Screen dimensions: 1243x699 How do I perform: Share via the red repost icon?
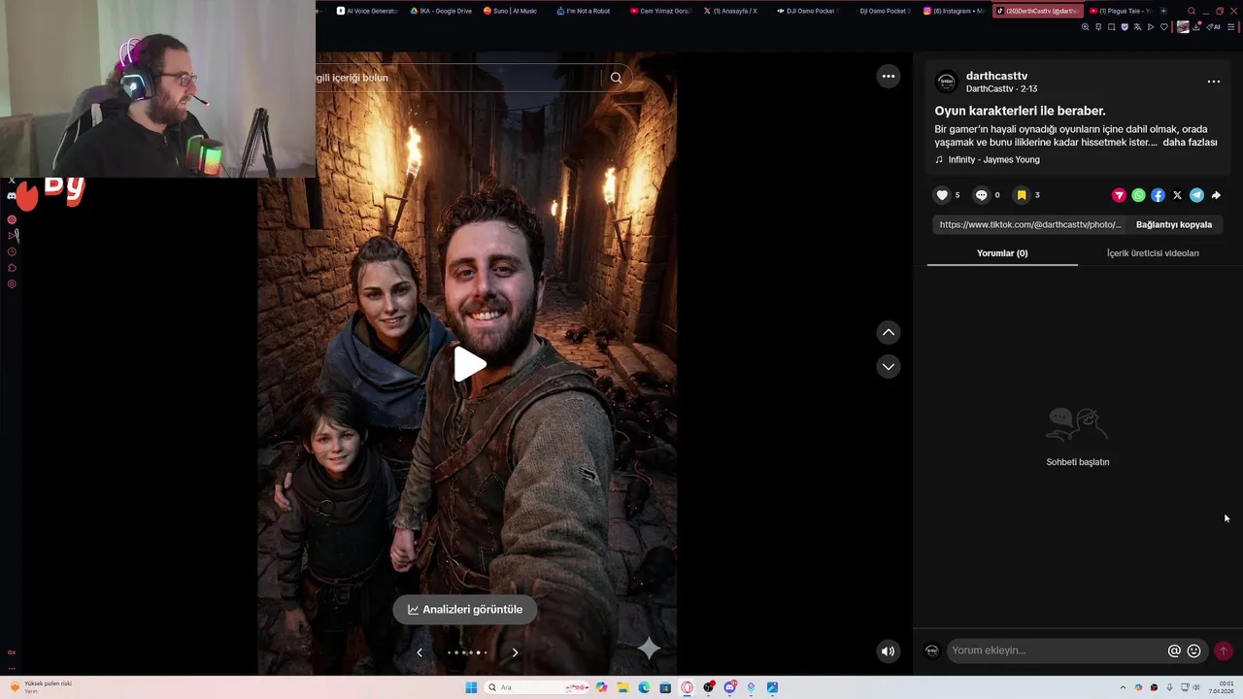tap(1119, 195)
